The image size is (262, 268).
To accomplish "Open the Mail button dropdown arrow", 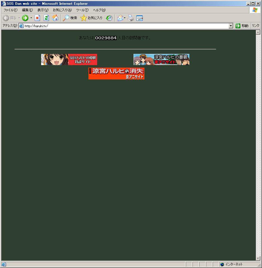I will point(125,18).
